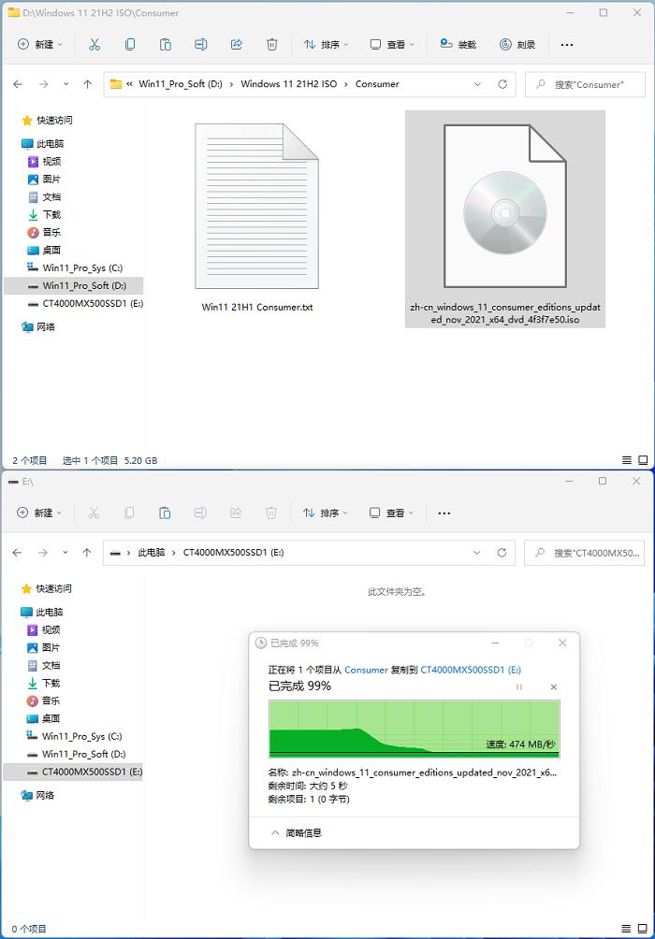Open 下载 in Consumer window sidebar
Screen dimensions: 655x939
[44, 214]
